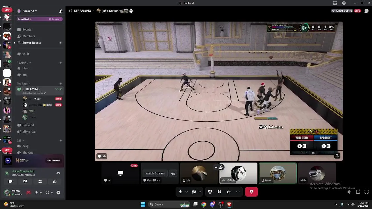Open the aux text channel
This screenshot has width=372, height=209.
[x=39, y=75]
